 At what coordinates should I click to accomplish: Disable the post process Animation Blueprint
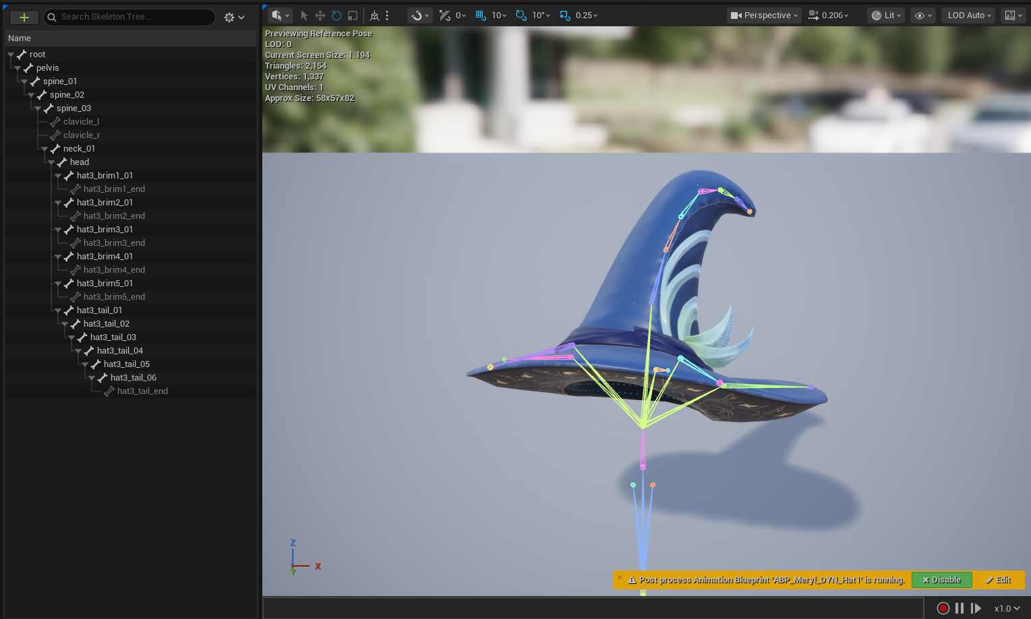941,580
